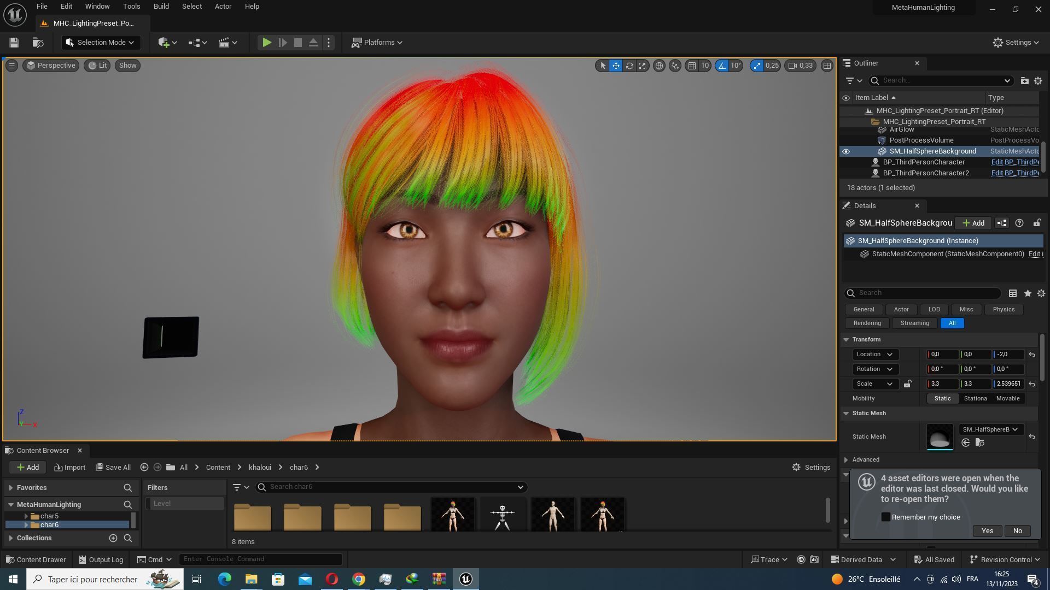The image size is (1050, 590).
Task: Open the camera speed 0,33 setting
Action: (x=801, y=66)
